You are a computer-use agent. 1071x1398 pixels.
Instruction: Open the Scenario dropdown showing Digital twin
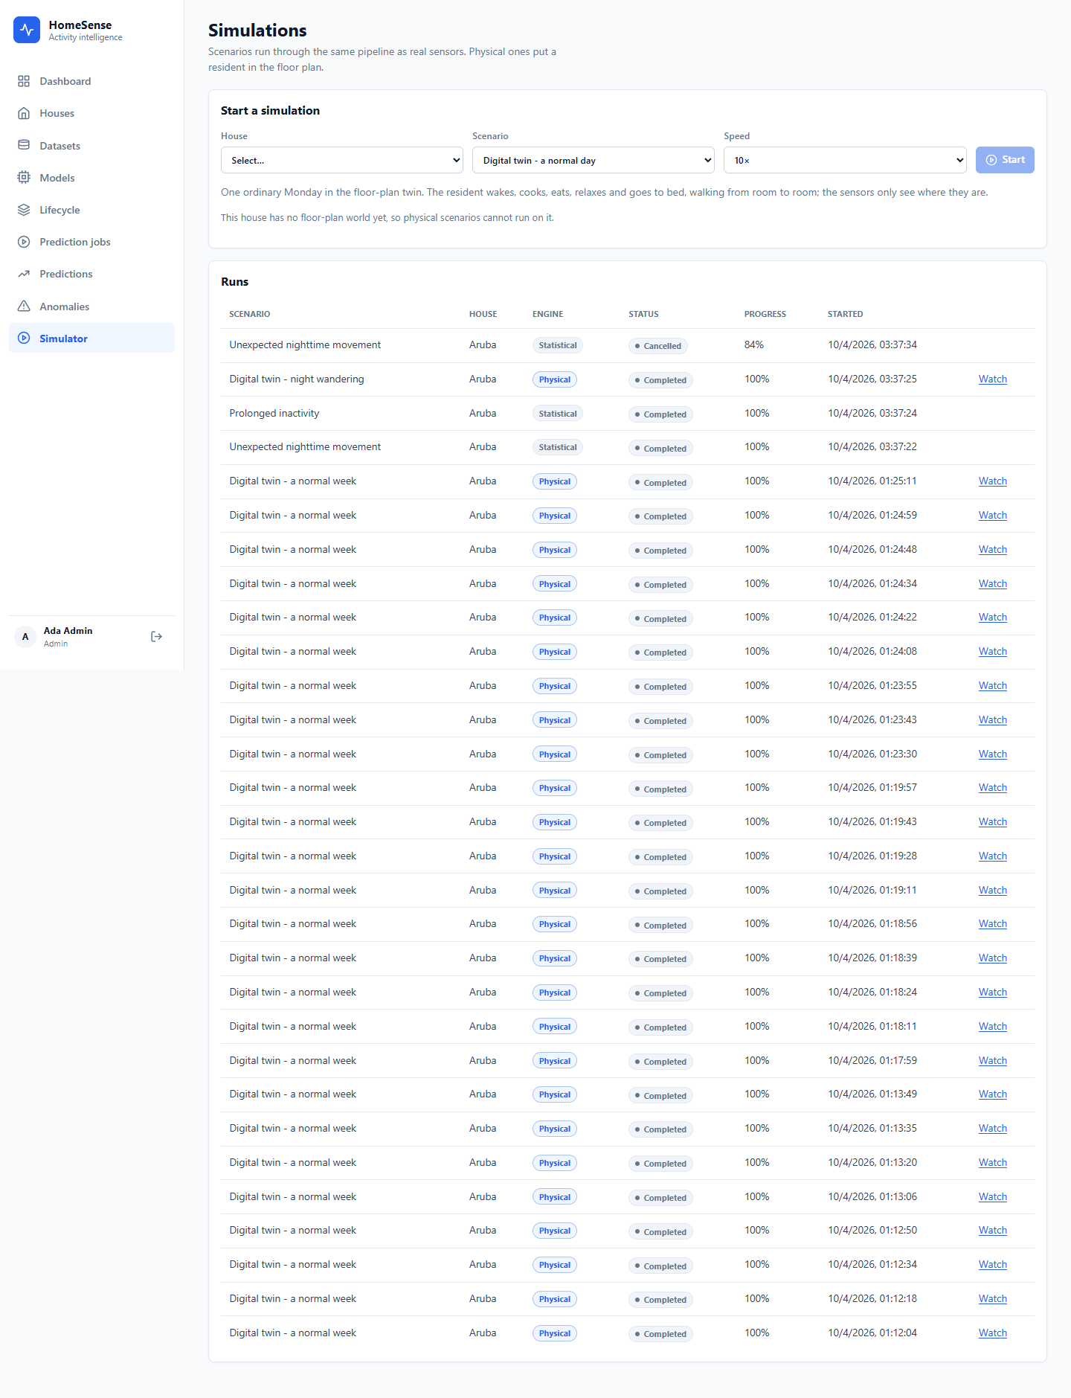[x=594, y=160]
